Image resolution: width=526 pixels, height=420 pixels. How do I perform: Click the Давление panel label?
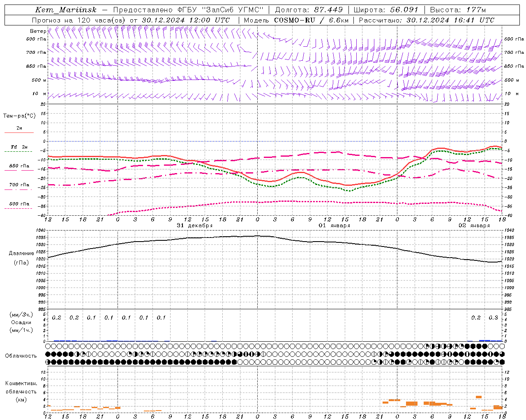pyautogui.click(x=21, y=253)
